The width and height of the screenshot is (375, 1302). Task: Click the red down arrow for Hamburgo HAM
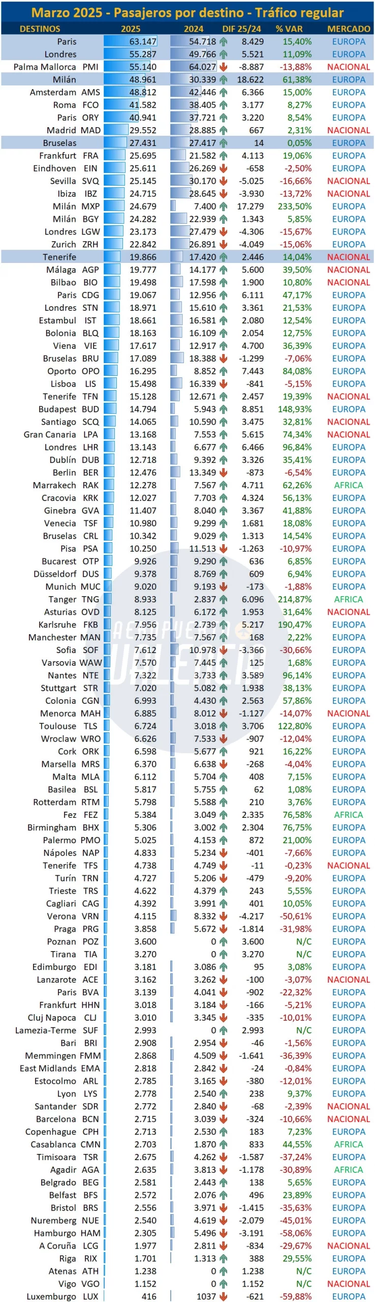click(x=224, y=1233)
